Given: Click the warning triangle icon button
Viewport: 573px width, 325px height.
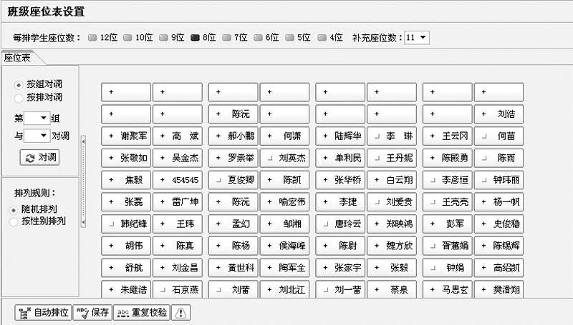Looking at the screenshot, I should tap(182, 313).
